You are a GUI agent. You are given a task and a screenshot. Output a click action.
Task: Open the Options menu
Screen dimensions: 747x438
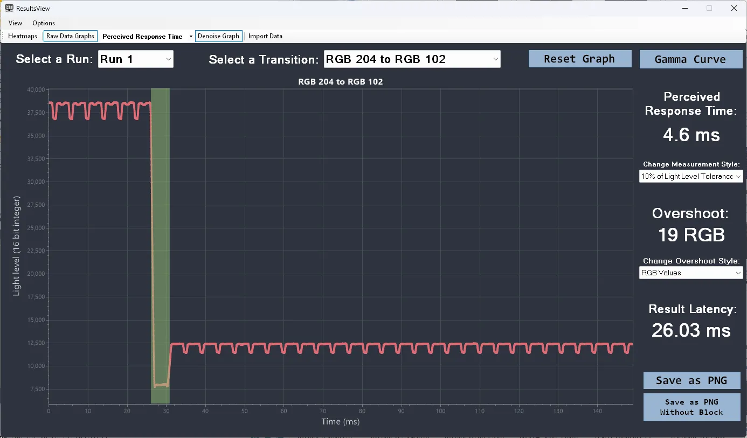click(x=44, y=23)
